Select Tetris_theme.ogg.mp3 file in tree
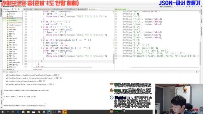The width and height of the screenshot is (203, 114). 14,25
